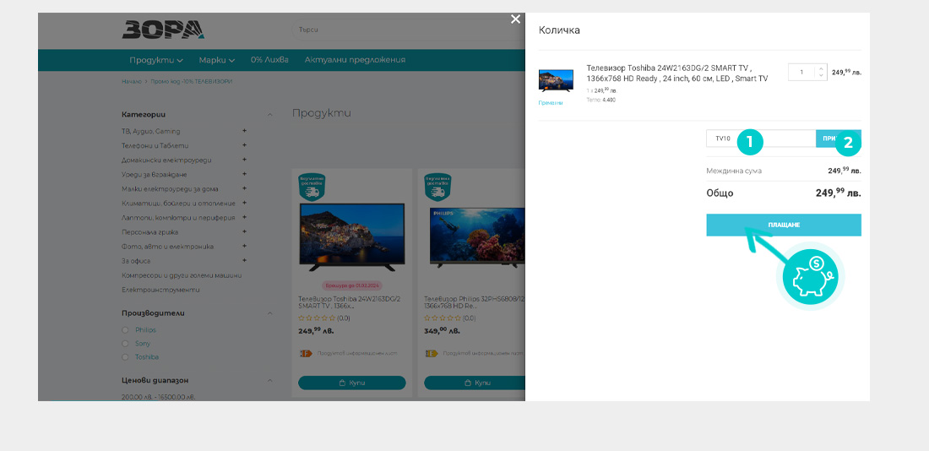The width and height of the screenshot is (929, 451).
Task: Open the Philips TV product image in the grid
Action: pos(477,236)
